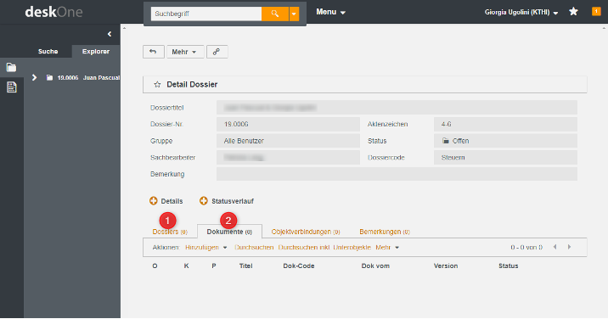
Task: Expand the 19.0006 Juan Pascual tree node
Action: point(35,77)
